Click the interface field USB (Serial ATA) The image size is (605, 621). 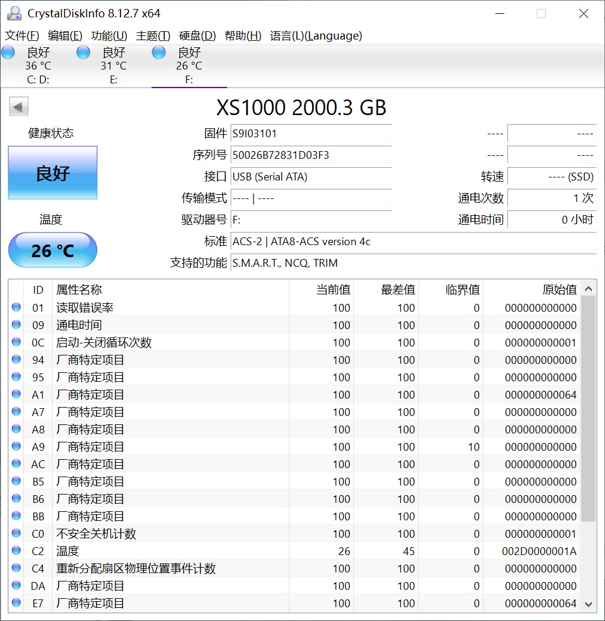(311, 177)
